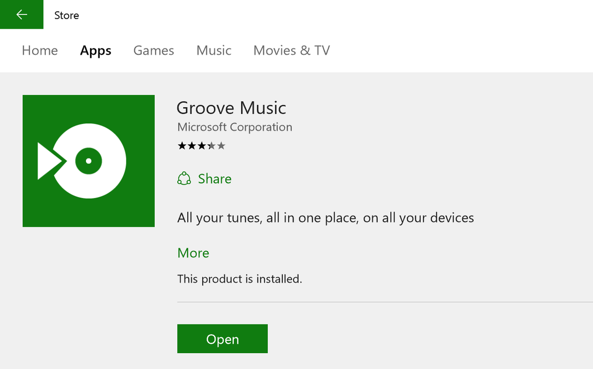The height and width of the screenshot is (369, 593).
Task: Click the fifth star to rate the app
Action: 222,145
